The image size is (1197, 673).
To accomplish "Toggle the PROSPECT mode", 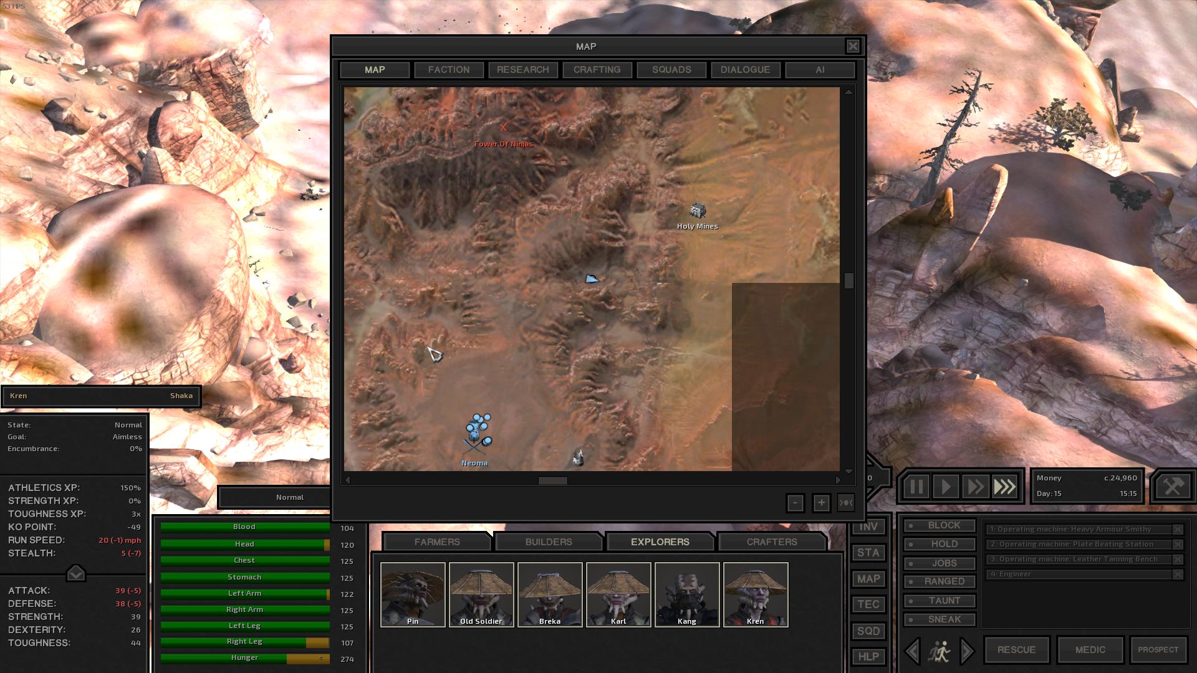I will click(1158, 649).
